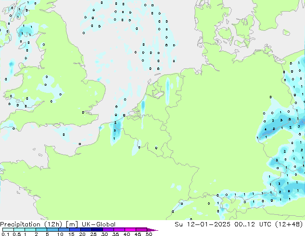This screenshot has height=236, width=305.
Task: Click the 35–40 precipitation legend swatch
Action: pos(119,230)
